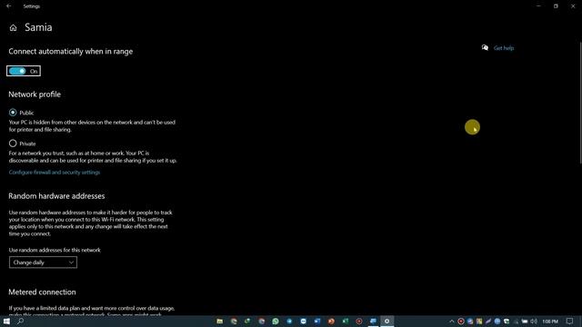Open the Get help link
Viewport: 582px width, 327px height.
[504, 48]
